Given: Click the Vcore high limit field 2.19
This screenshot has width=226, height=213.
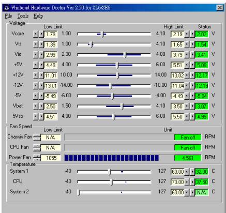Looking at the screenshot, I should 177,34.
